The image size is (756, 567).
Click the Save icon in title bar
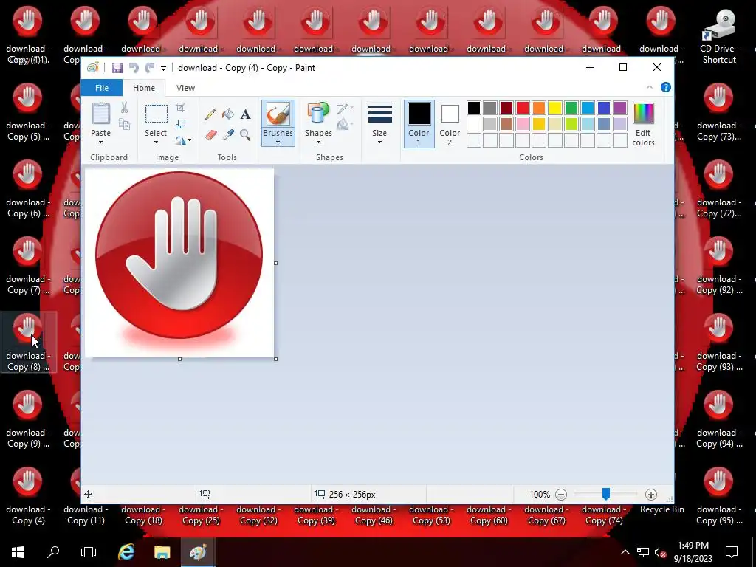pyautogui.click(x=117, y=68)
